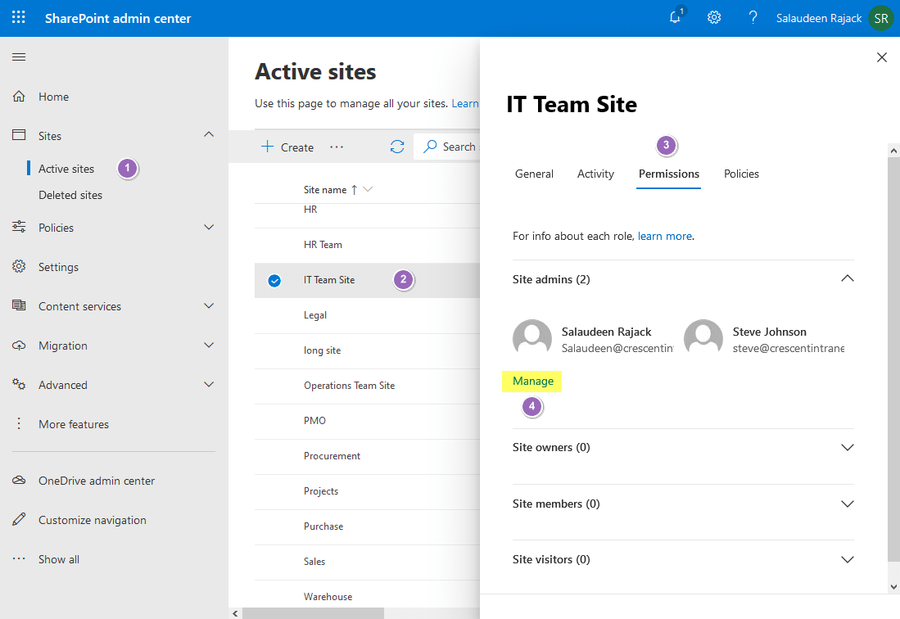Open notifications bell icon
The height and width of the screenshot is (619, 900).
coord(676,17)
